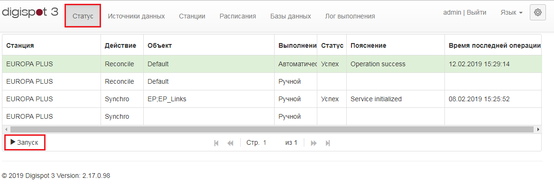This screenshot has height=185, width=554.
Task: Go to previous page pagination icon
Action: click(x=231, y=143)
